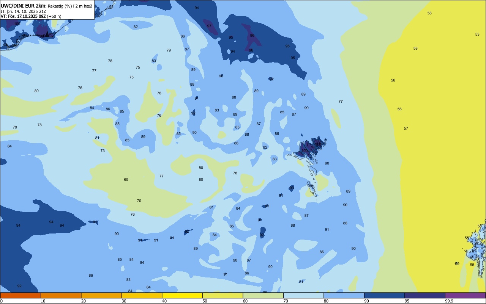Screen dimensions: 486x304
Task: Click the 60–70 pale green legend swatch
Action: coord(263,295)
